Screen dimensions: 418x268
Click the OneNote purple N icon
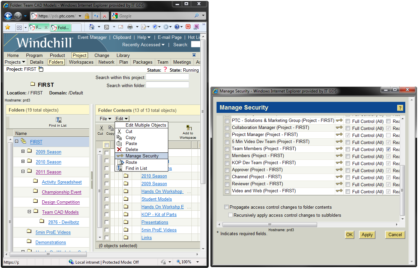pos(196,27)
